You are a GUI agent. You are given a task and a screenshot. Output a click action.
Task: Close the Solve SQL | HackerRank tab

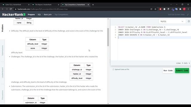click(x=29, y=5)
